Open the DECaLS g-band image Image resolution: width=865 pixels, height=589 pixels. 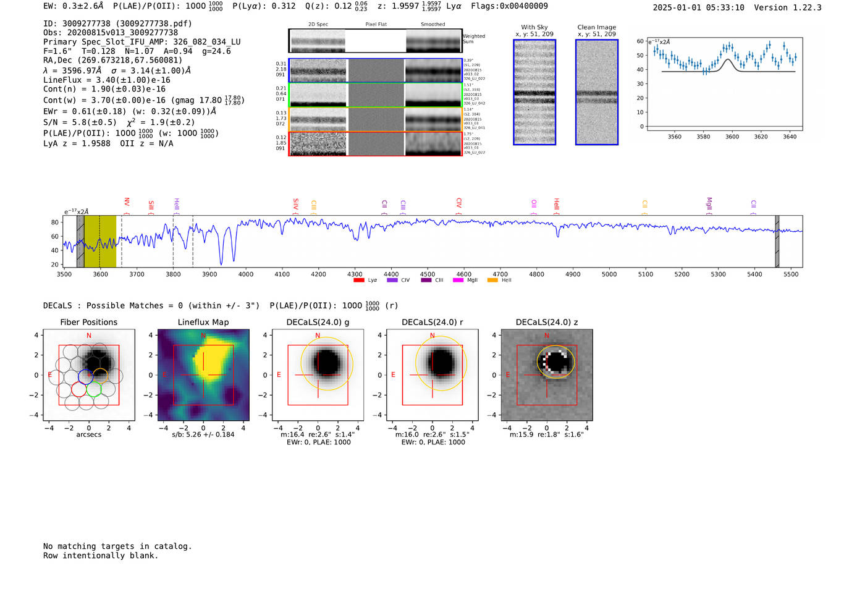click(x=318, y=375)
